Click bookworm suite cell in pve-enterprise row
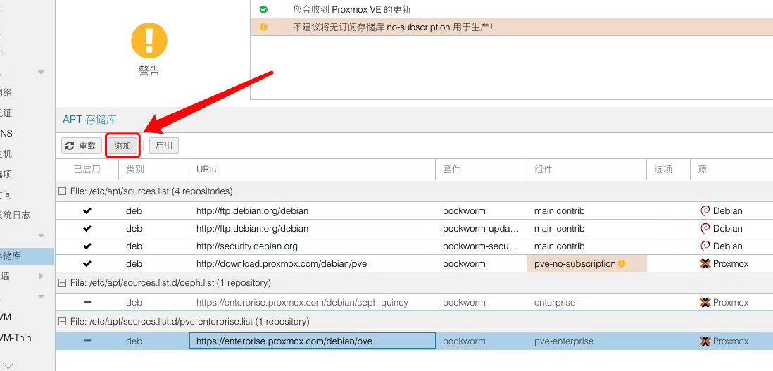Viewport: 773px width, 371px height. (x=481, y=341)
